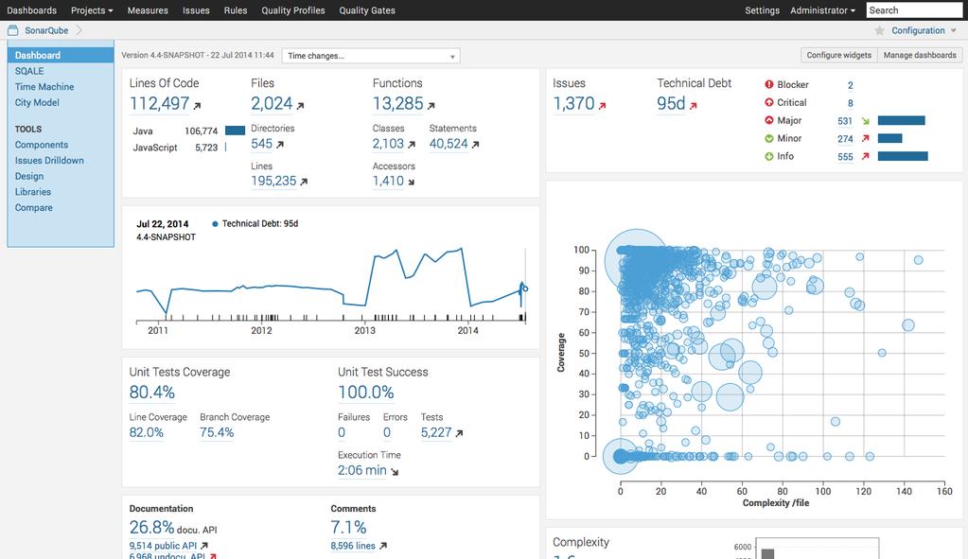The width and height of the screenshot is (968, 559).
Task: Open the Rules page
Action: click(236, 10)
